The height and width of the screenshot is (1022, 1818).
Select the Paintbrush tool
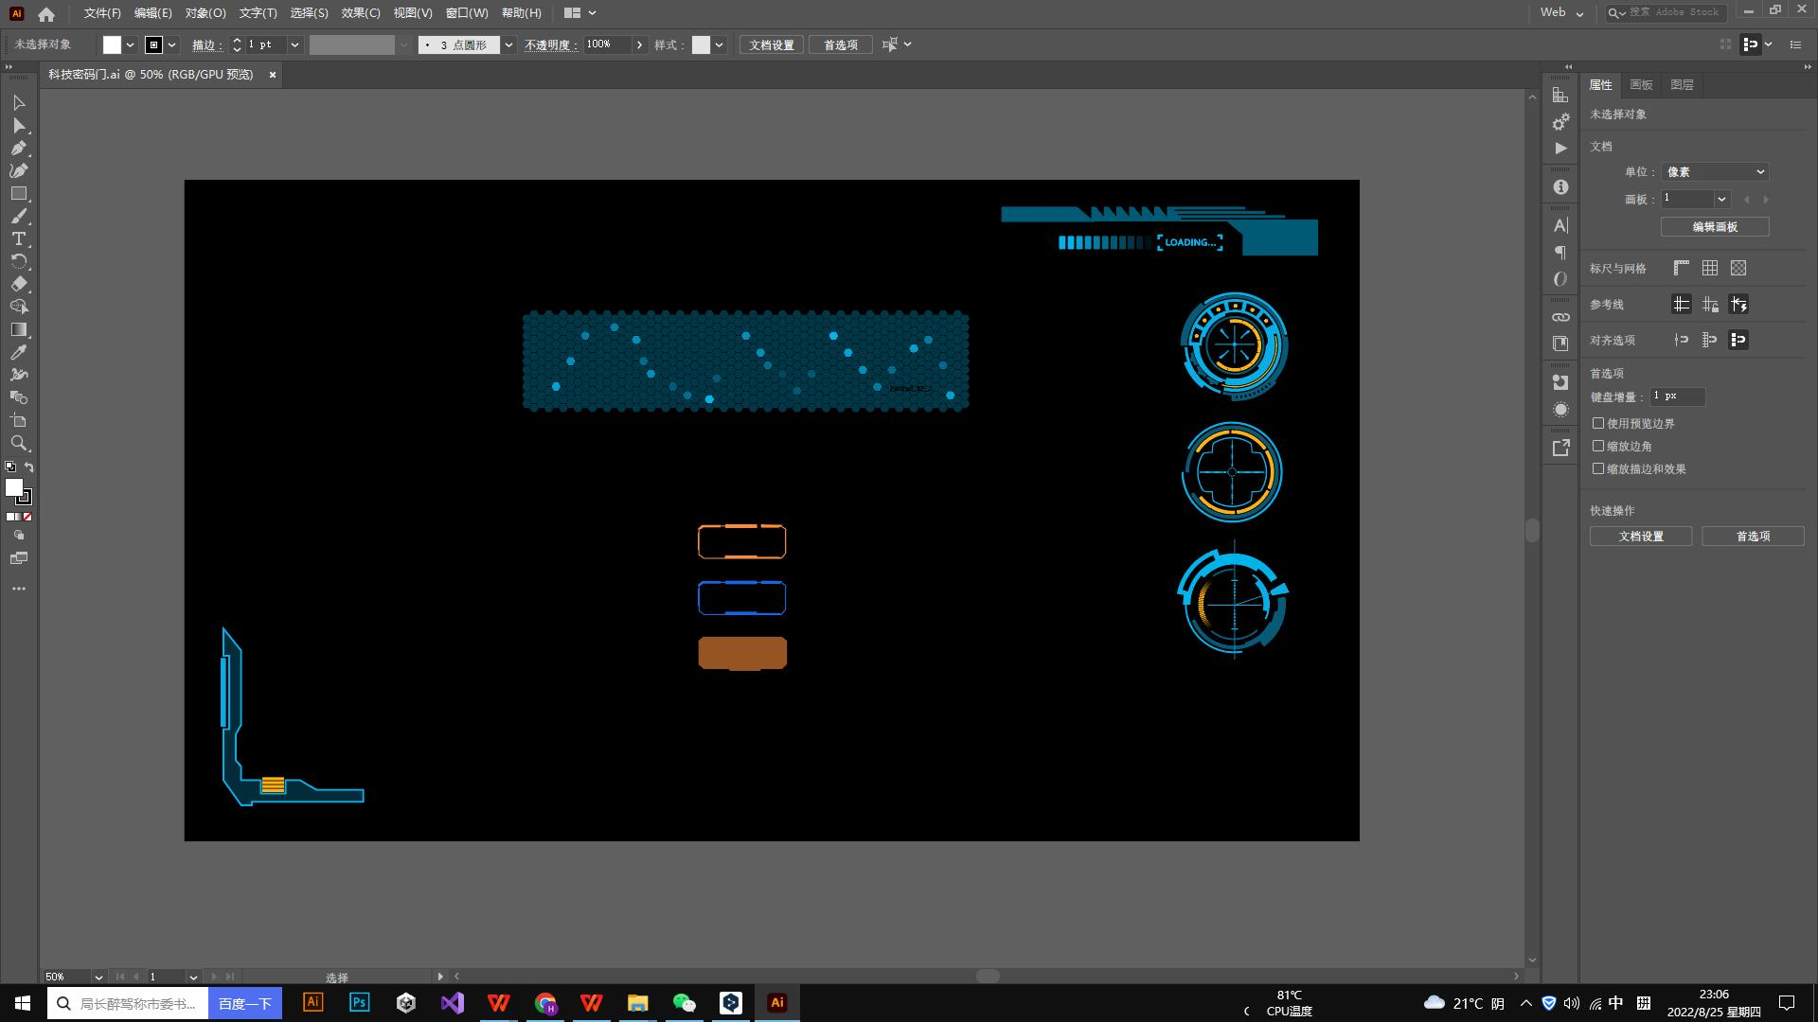19,216
